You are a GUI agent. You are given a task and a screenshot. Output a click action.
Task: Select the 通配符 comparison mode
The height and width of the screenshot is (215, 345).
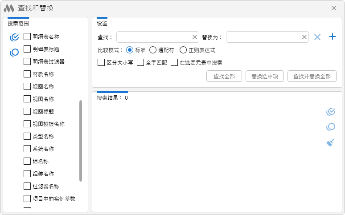[153, 50]
